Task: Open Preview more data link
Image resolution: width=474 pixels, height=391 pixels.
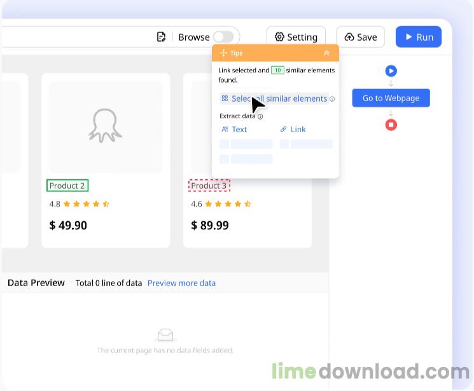Action: pos(181,283)
